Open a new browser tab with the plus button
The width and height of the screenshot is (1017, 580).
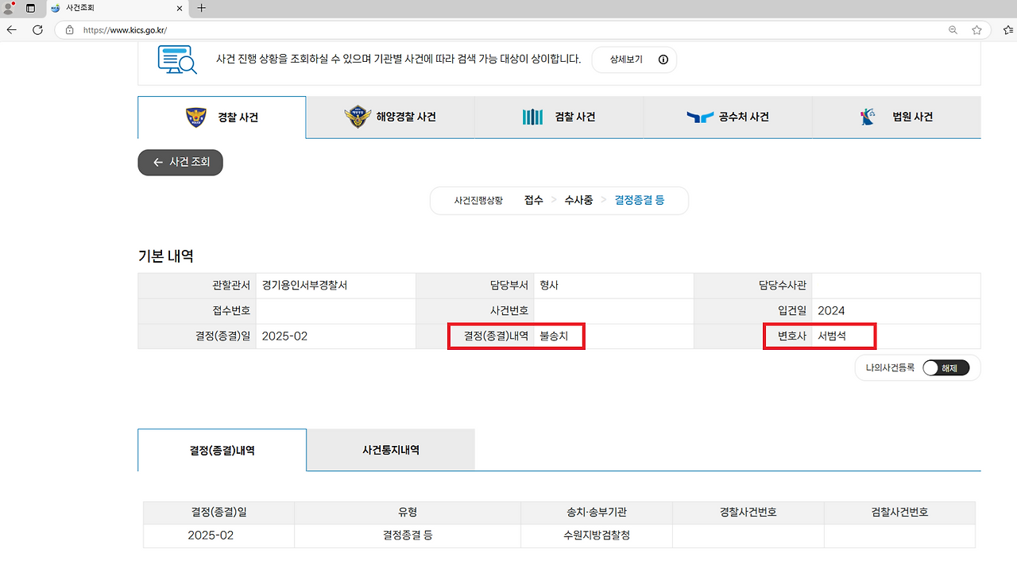coord(202,9)
